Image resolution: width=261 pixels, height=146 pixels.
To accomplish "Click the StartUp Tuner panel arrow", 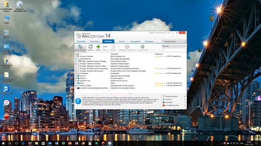I will 184,41.
